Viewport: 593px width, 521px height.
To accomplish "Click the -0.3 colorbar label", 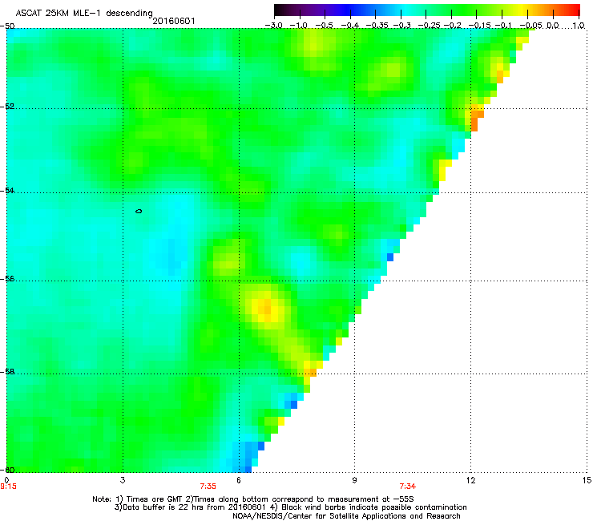I will [401, 26].
